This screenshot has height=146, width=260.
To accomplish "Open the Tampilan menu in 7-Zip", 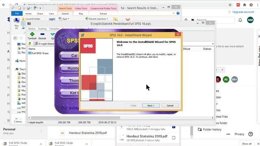I will (x=54, y=29).
